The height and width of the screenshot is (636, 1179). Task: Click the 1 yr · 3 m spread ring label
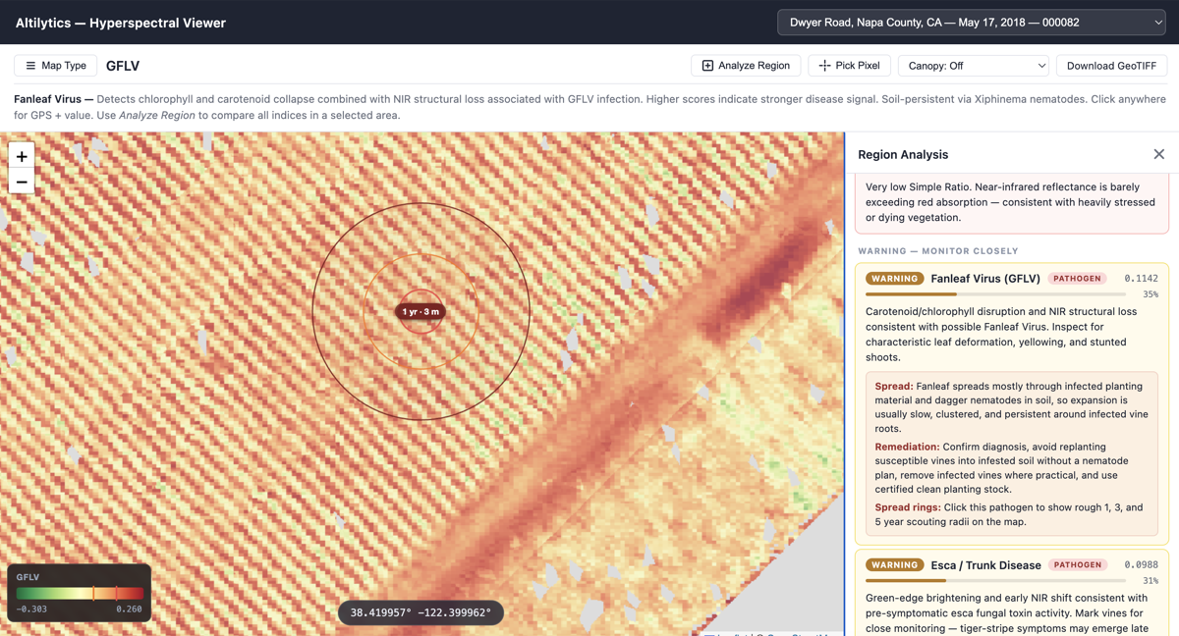point(421,312)
